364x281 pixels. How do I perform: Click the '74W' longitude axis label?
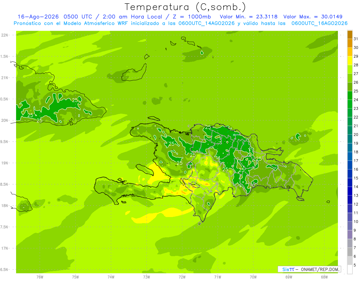click(x=111, y=277)
